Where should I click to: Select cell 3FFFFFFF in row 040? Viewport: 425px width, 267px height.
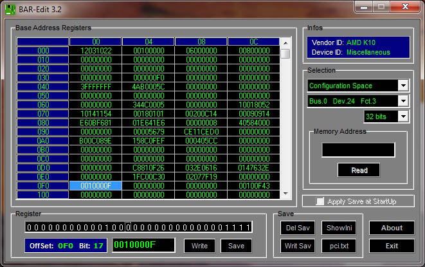coord(96,87)
